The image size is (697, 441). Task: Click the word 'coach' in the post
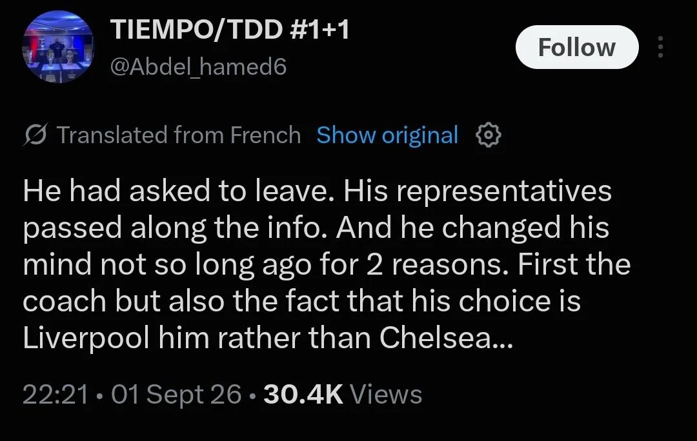pos(65,302)
